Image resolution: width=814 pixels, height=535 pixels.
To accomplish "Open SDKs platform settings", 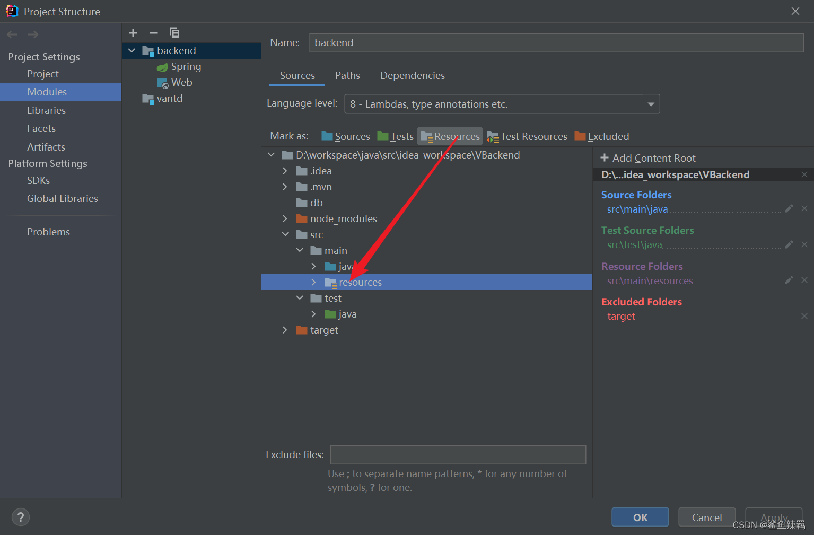I will (38, 180).
